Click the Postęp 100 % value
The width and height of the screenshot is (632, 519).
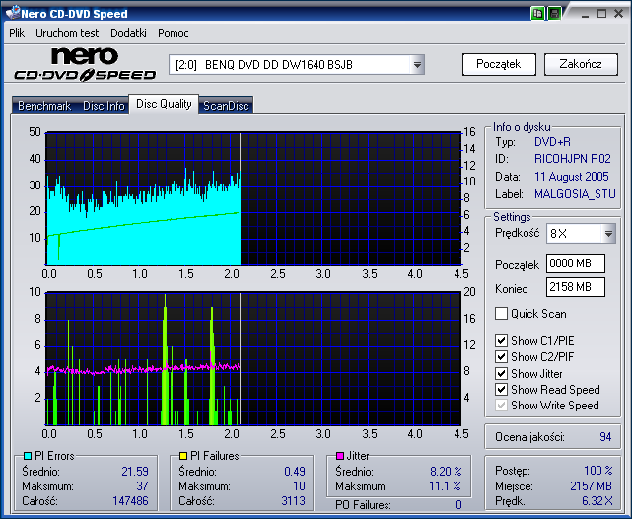(x=598, y=471)
